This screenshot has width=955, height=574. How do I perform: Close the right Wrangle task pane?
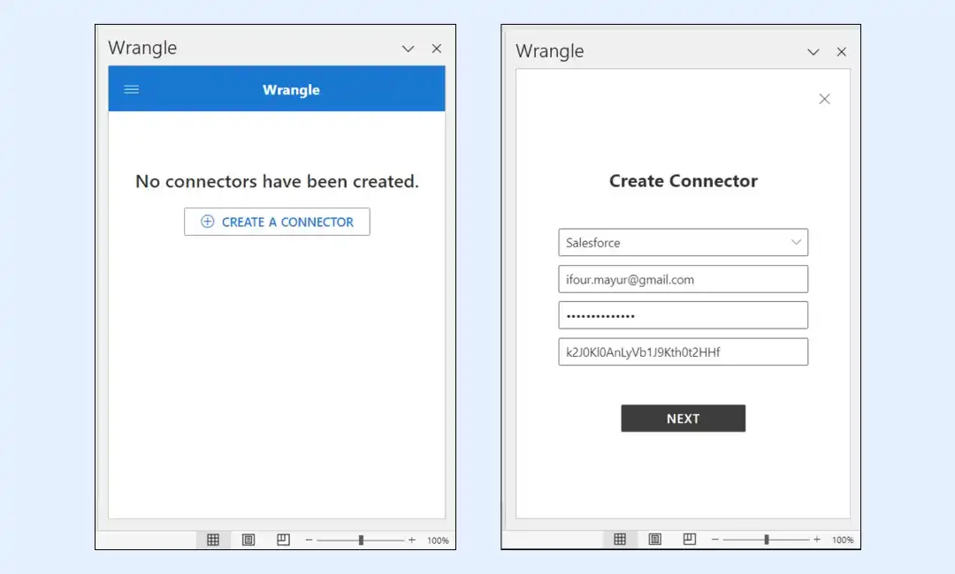click(x=842, y=52)
